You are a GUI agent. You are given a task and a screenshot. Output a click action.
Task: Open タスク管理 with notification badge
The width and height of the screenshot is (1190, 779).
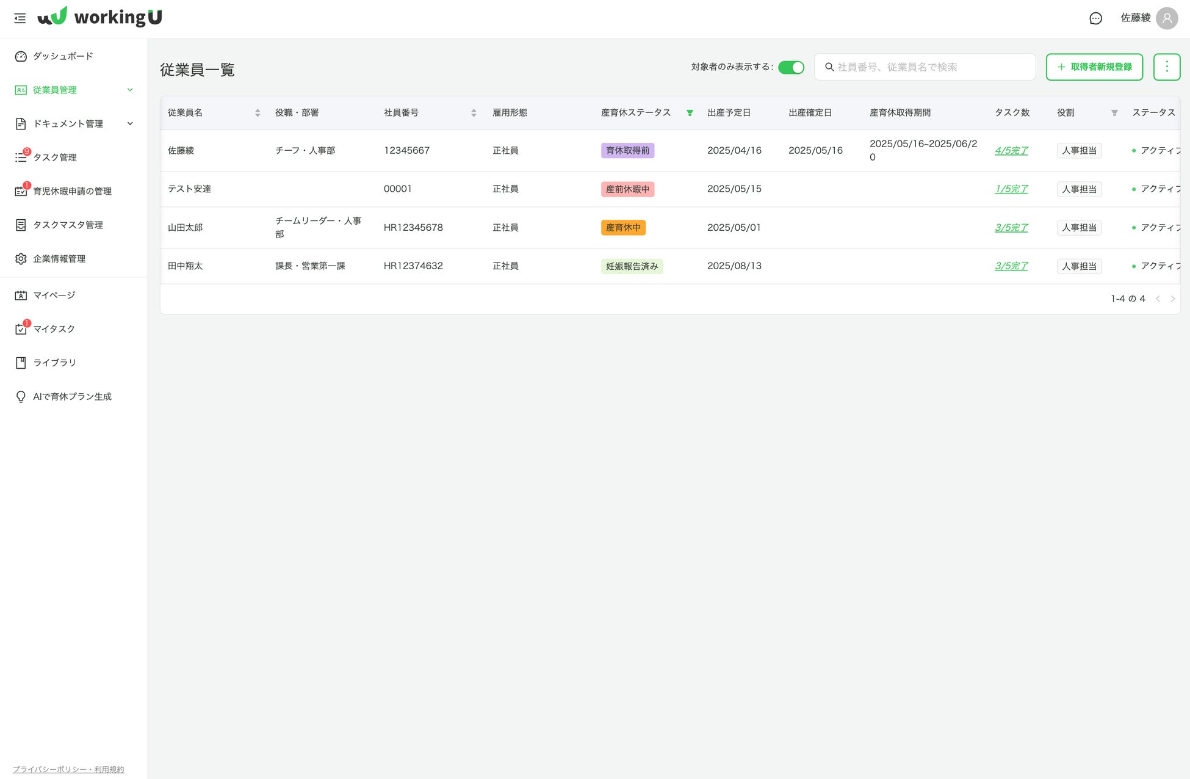[x=54, y=158]
